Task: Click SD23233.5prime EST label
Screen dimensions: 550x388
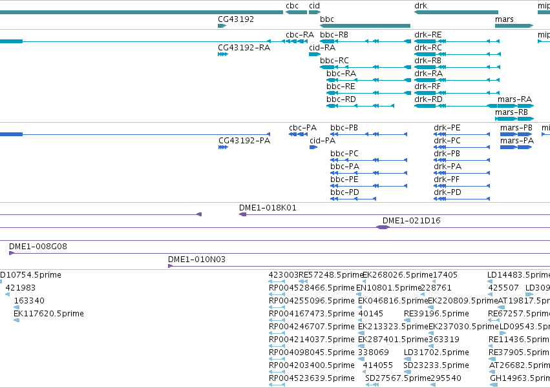Action: click(436, 365)
